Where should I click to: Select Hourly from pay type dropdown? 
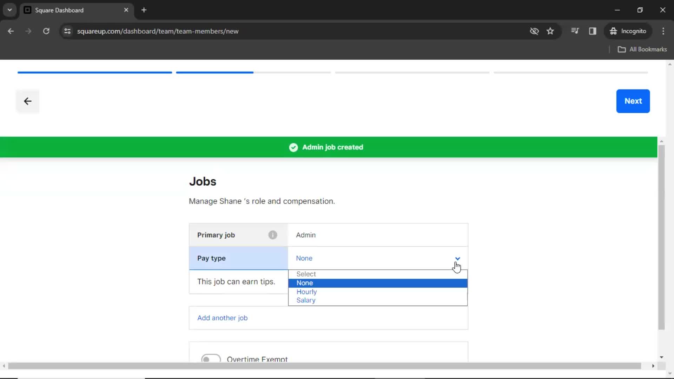[307, 292]
